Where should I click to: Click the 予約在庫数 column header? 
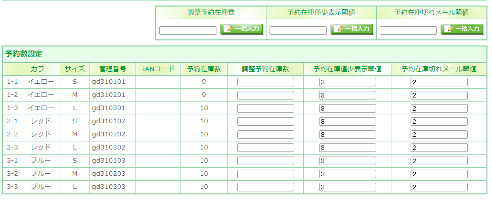point(204,69)
